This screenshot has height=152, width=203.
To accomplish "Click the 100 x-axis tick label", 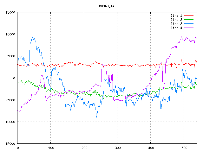I will [51, 148].
